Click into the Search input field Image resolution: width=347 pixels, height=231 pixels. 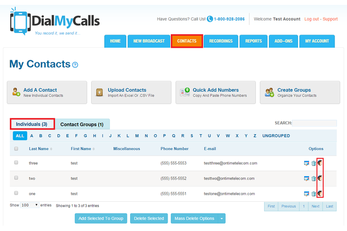click(x=314, y=123)
